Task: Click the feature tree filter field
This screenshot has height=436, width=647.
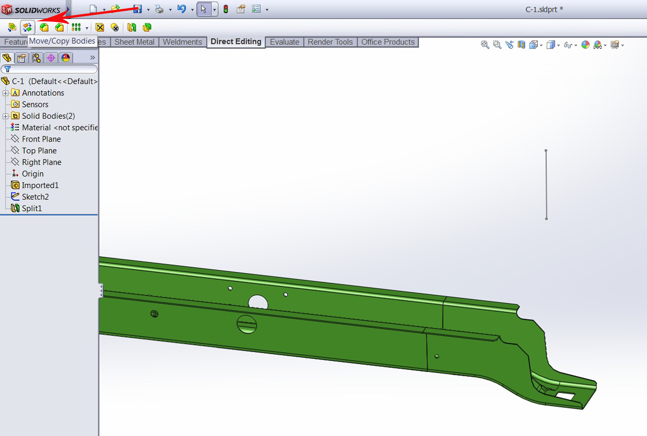Action: [53, 69]
